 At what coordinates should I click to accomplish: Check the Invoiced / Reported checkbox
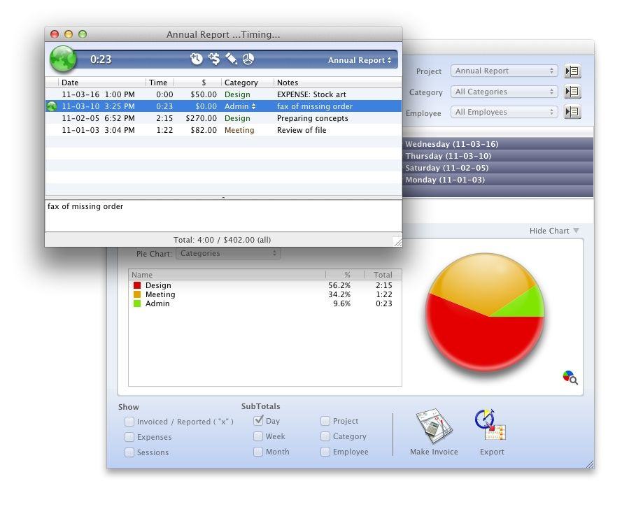tap(129, 422)
